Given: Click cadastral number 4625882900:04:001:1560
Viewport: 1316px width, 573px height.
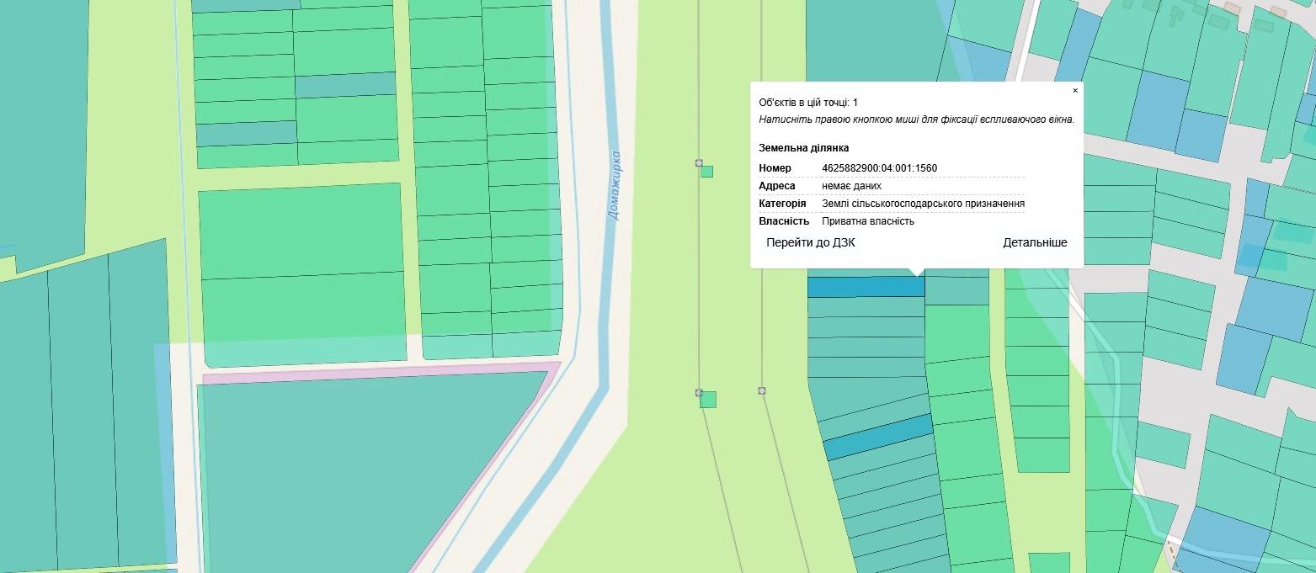Looking at the screenshot, I should 879,168.
